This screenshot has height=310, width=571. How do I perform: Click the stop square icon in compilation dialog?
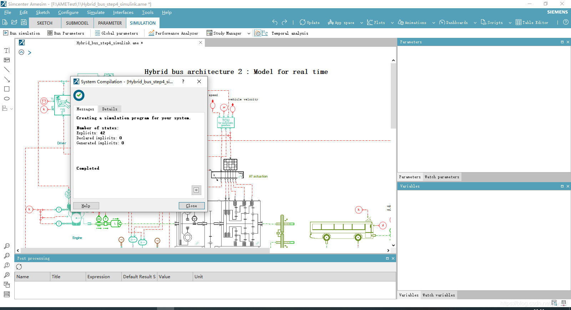pyautogui.click(x=196, y=190)
